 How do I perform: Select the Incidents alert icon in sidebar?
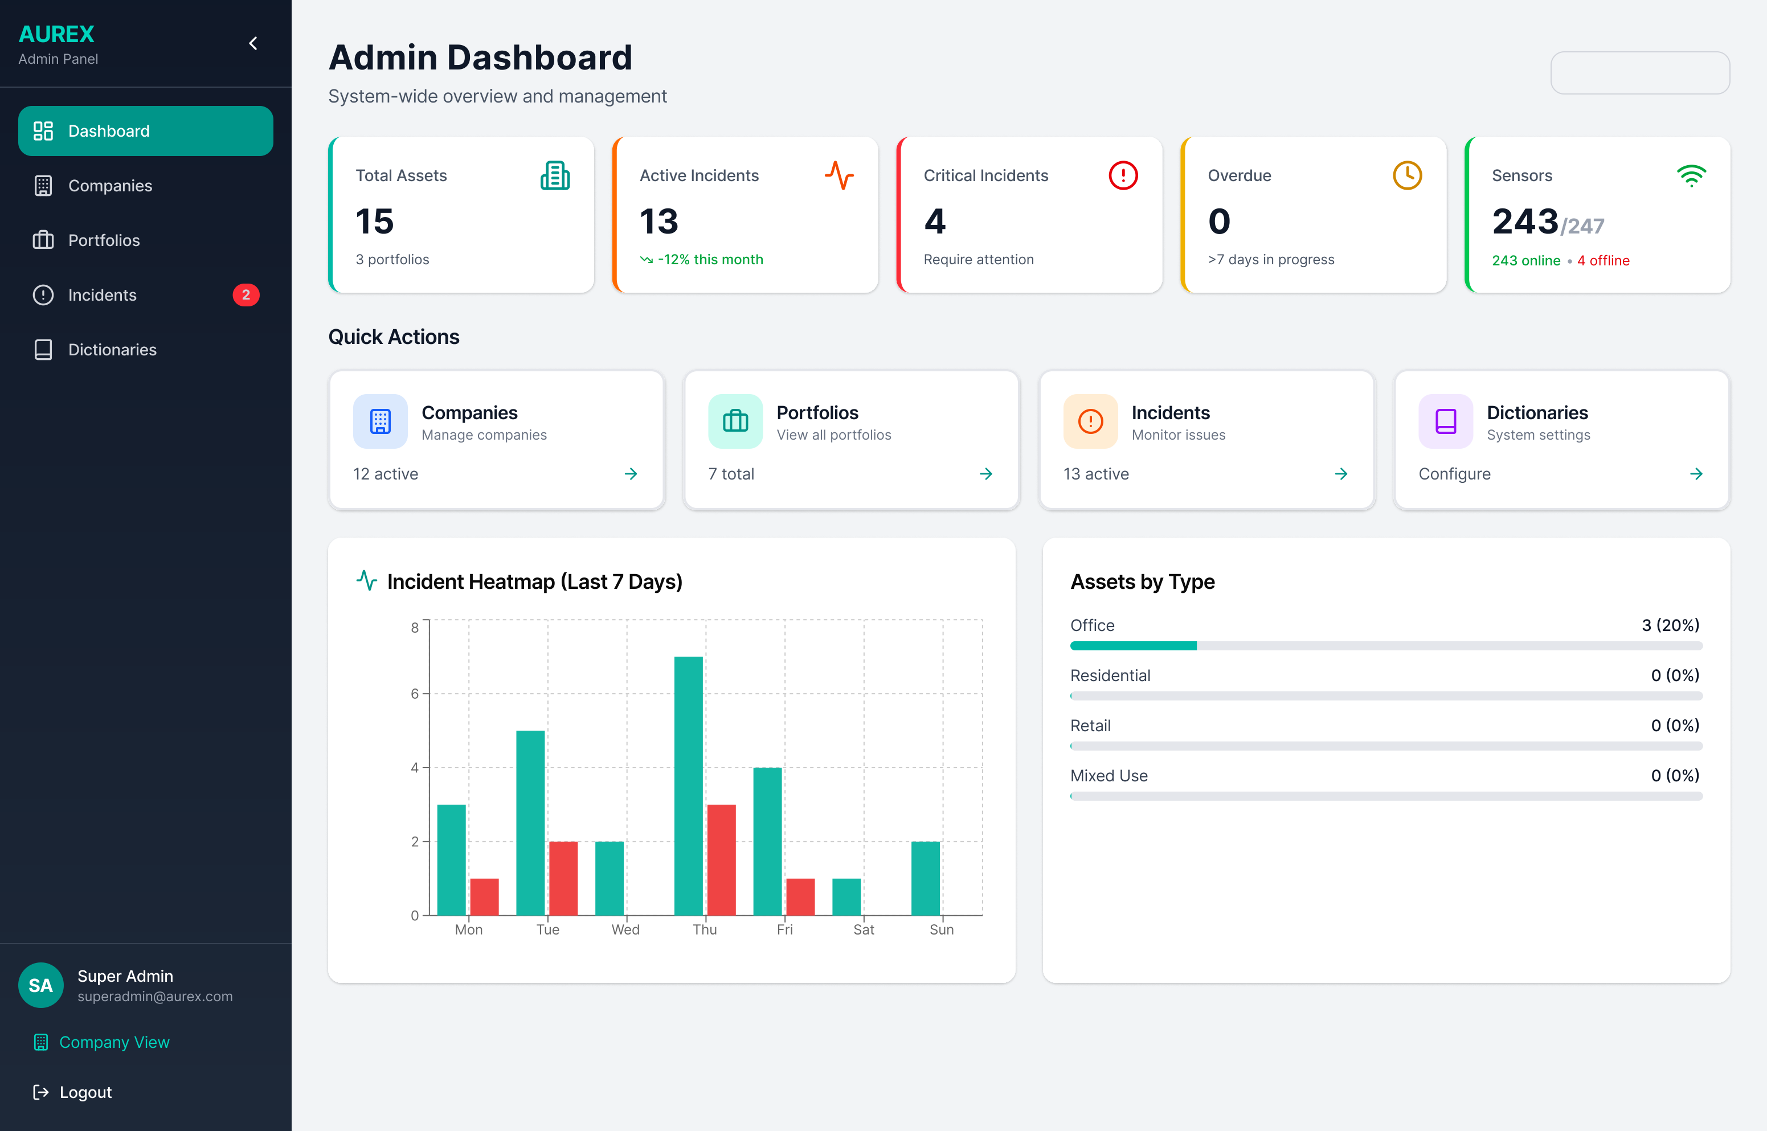click(43, 295)
